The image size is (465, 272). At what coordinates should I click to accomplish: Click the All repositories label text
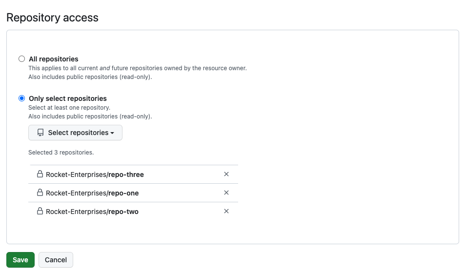54,59
